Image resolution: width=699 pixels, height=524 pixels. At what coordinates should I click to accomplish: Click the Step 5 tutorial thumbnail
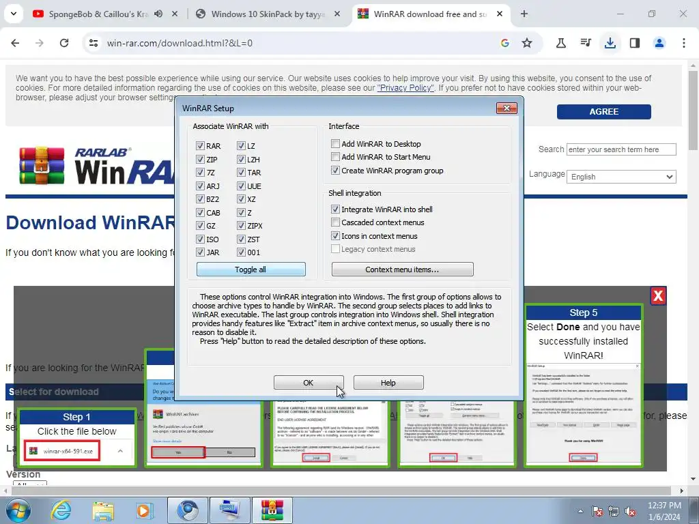[583, 386]
